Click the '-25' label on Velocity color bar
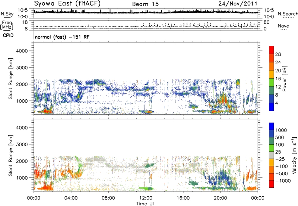This screenshot has width=298, height=206. coord(280,159)
